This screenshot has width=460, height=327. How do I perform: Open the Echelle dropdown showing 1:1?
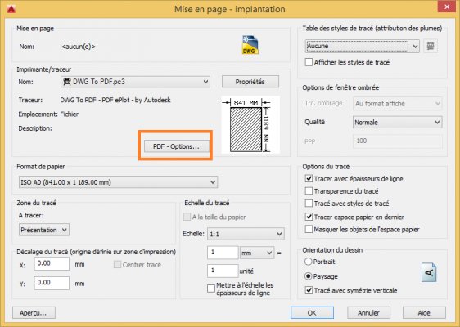point(246,234)
